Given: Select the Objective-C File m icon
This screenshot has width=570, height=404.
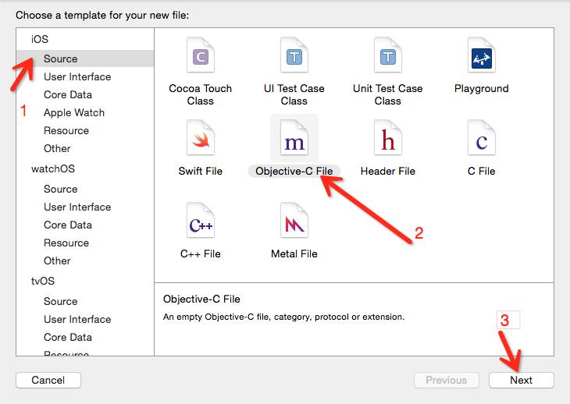Looking at the screenshot, I should [x=294, y=138].
